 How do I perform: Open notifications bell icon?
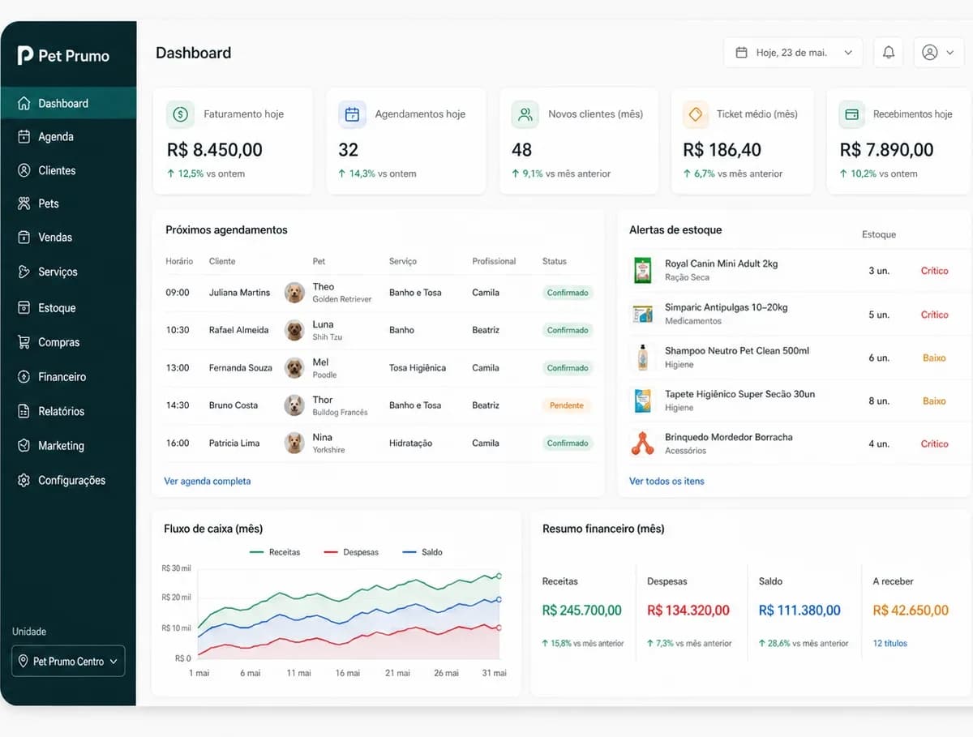tap(889, 53)
